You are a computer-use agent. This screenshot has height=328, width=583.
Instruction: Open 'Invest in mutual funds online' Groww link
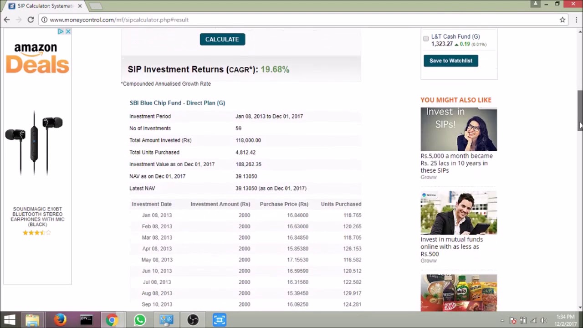click(451, 246)
